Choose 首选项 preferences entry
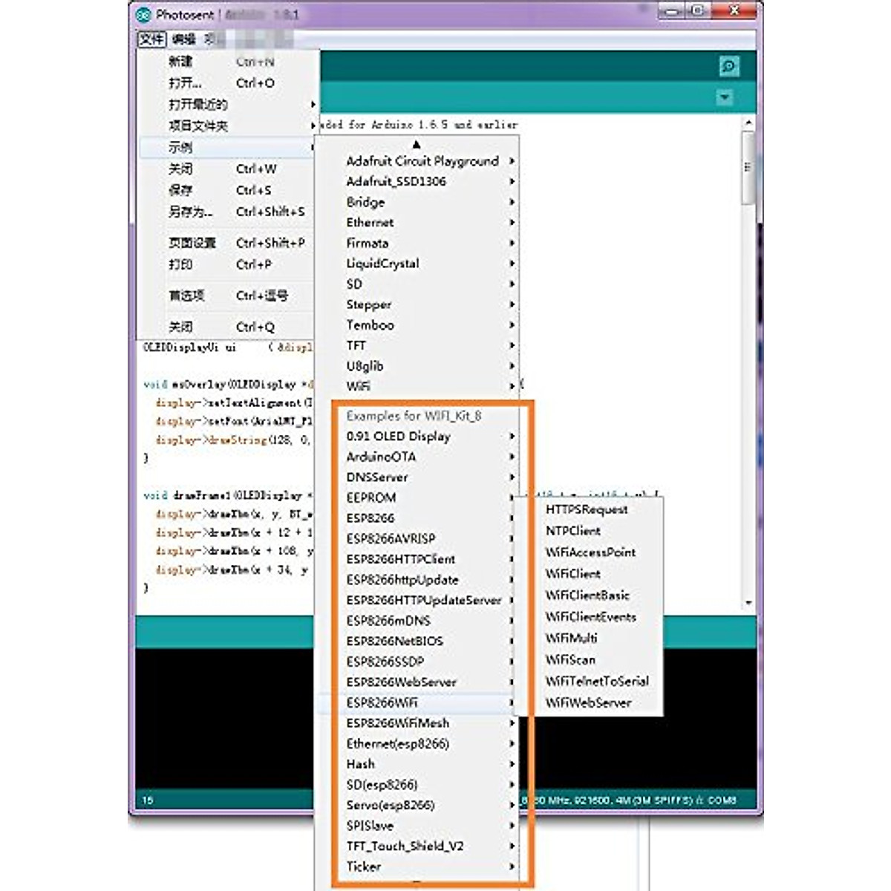Screen dimensions: 891x891 (x=186, y=296)
